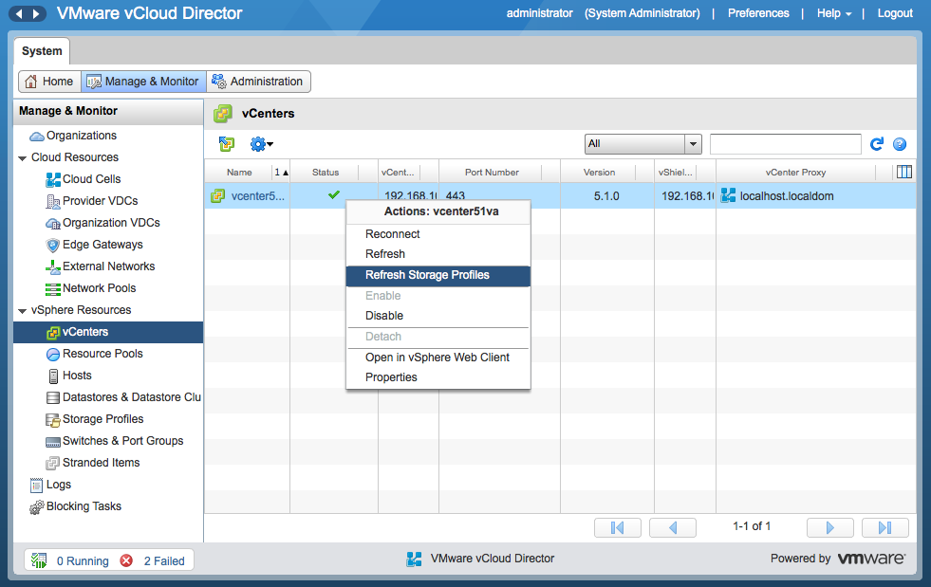The image size is (931, 587).
Task: Click the back navigation arrow
Action: tap(19, 13)
